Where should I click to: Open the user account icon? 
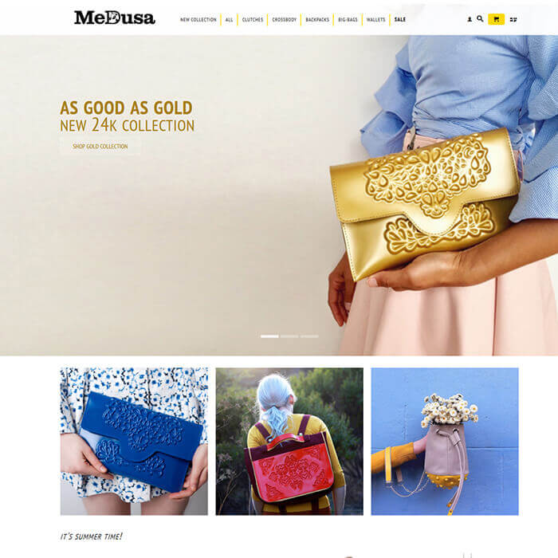[x=470, y=19]
